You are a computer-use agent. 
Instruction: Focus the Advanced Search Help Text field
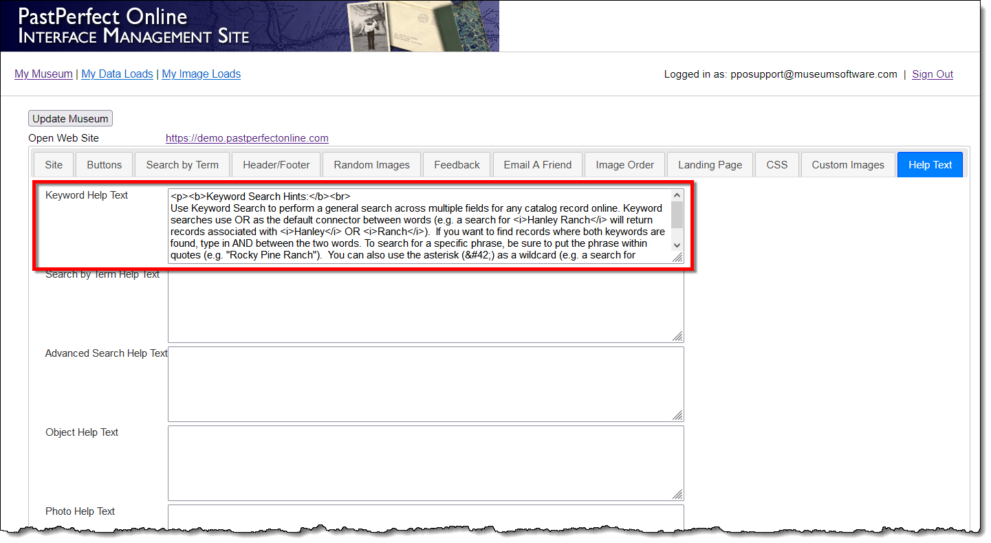pyautogui.click(x=425, y=384)
